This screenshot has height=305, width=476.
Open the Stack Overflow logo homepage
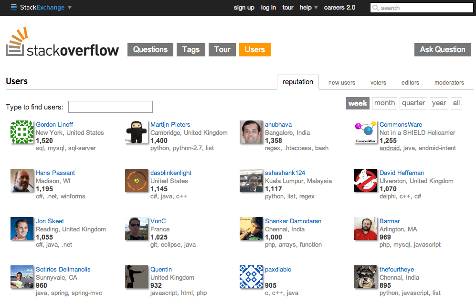(62, 42)
